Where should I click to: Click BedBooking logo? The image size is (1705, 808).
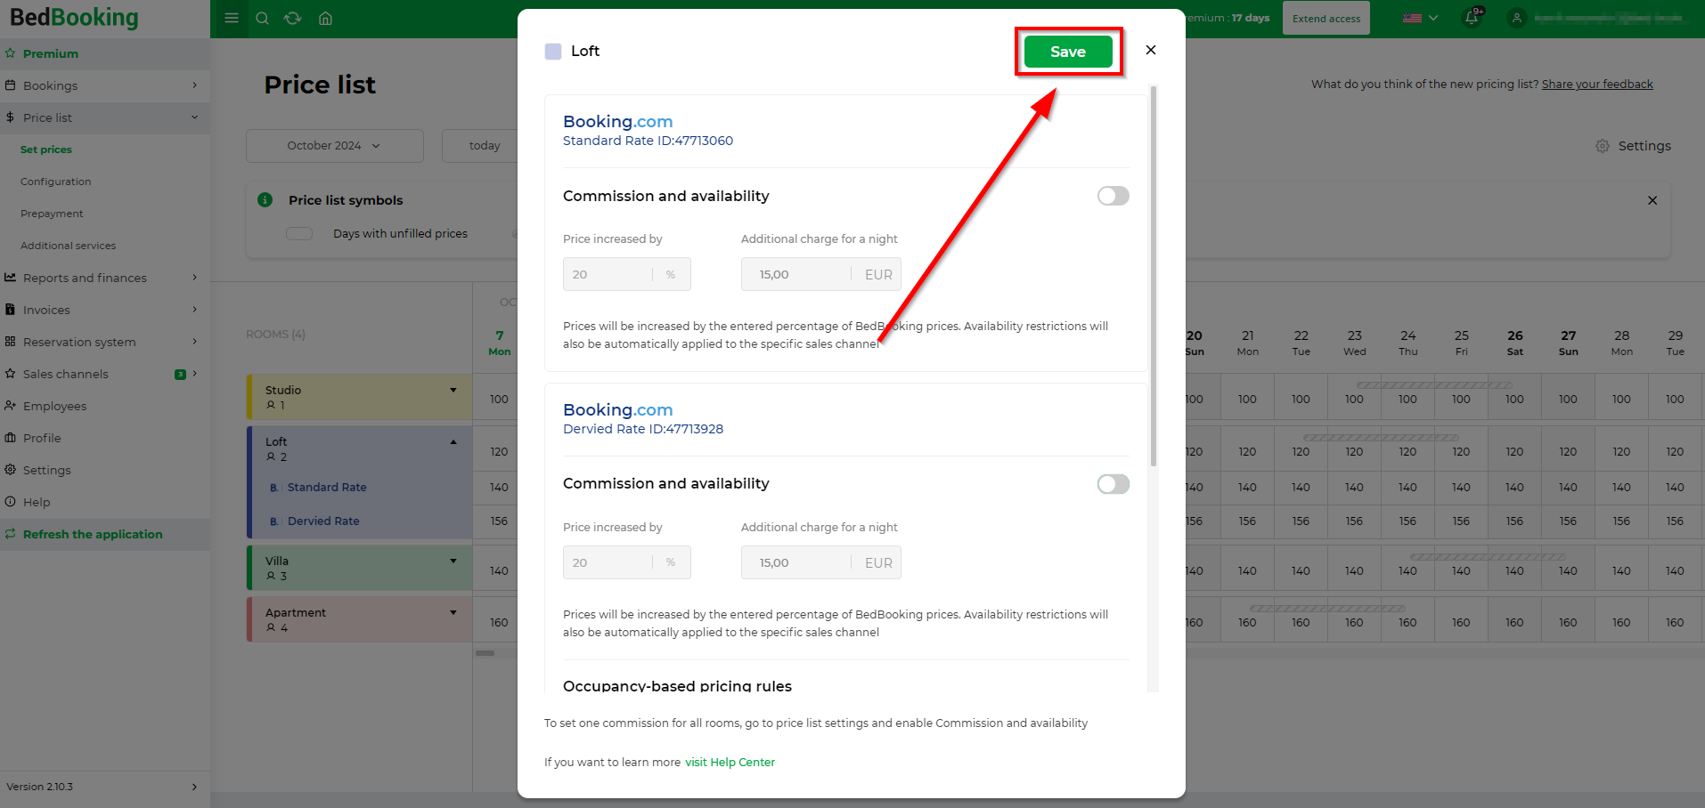pyautogui.click(x=74, y=18)
